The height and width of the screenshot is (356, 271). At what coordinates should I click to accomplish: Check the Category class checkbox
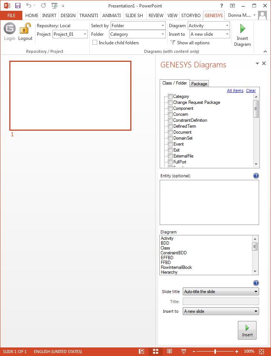tap(170, 96)
